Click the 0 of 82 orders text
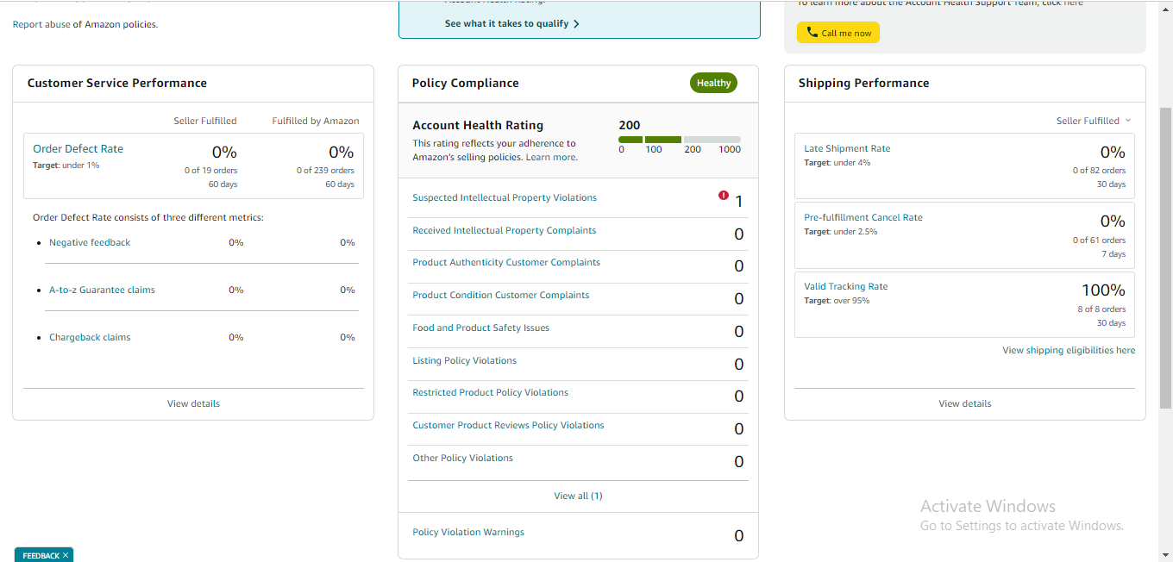 (x=1099, y=170)
